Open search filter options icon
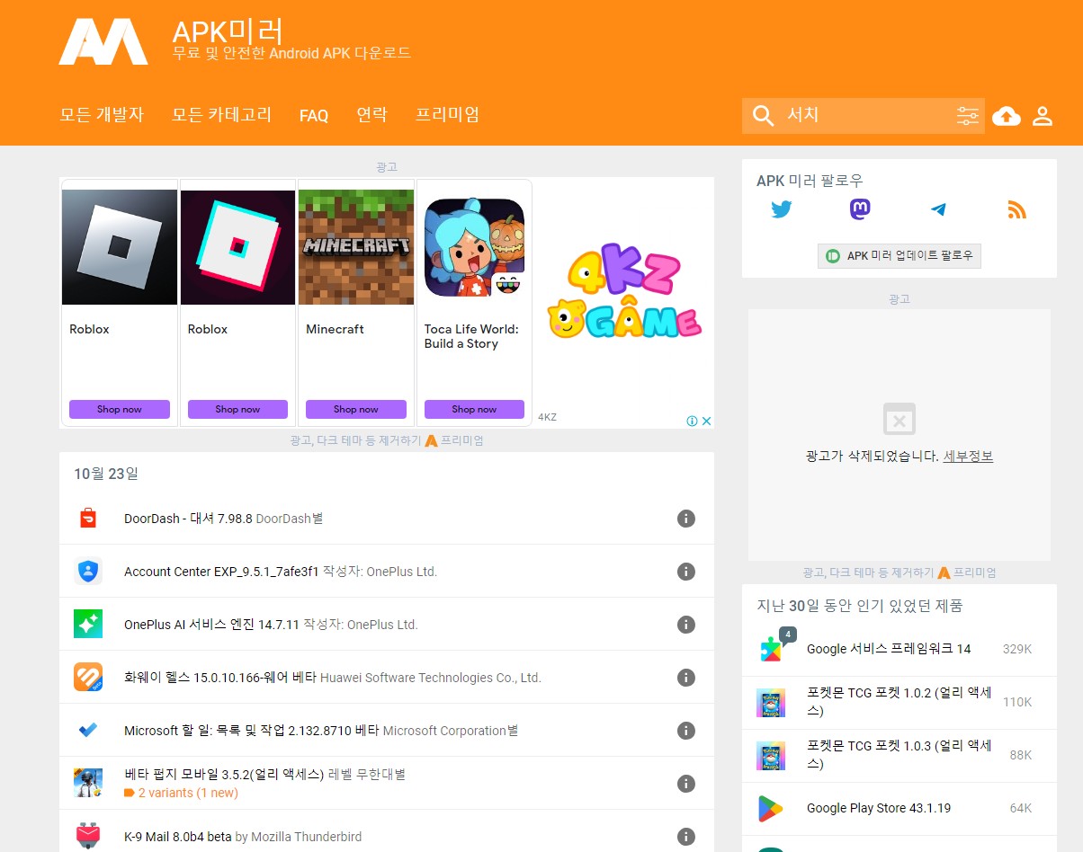1083x852 pixels. (x=968, y=116)
